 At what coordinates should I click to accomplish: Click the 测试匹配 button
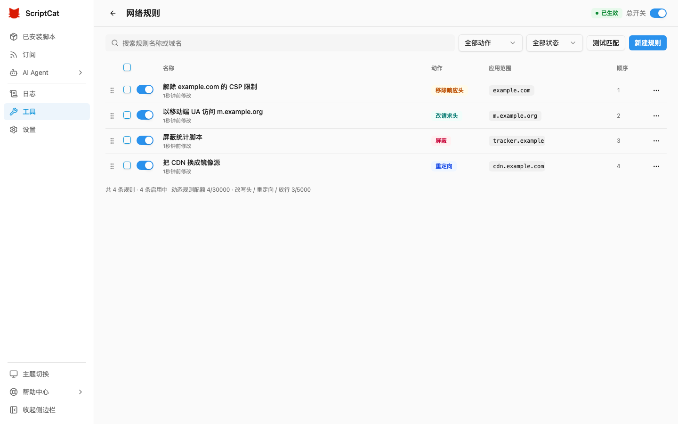coord(606,43)
